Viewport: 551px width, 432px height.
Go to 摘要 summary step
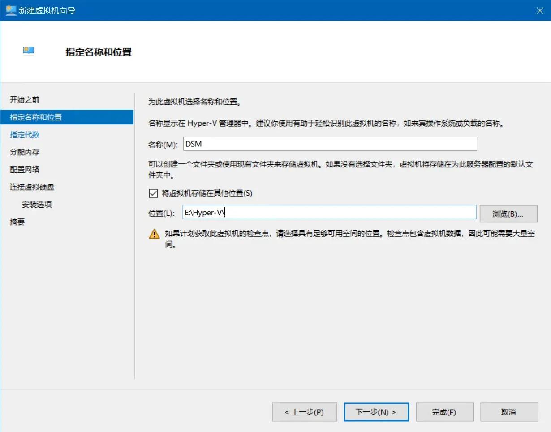pos(17,222)
